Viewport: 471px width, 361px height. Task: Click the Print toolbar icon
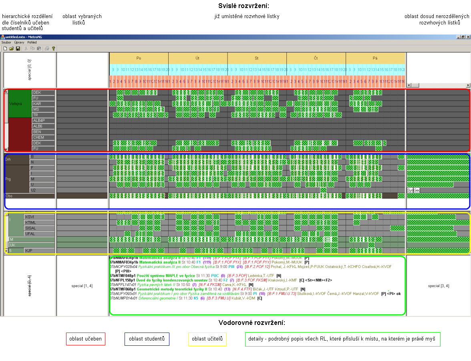point(47,49)
